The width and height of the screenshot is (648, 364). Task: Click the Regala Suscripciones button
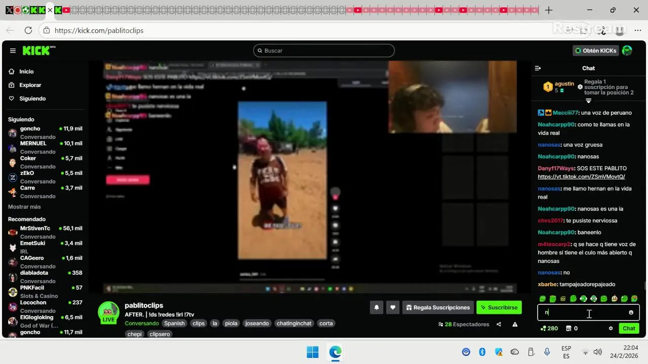438,307
